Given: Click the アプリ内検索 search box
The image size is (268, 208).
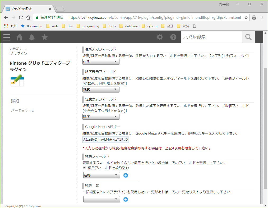Looking at the screenshot, I should point(211,37).
